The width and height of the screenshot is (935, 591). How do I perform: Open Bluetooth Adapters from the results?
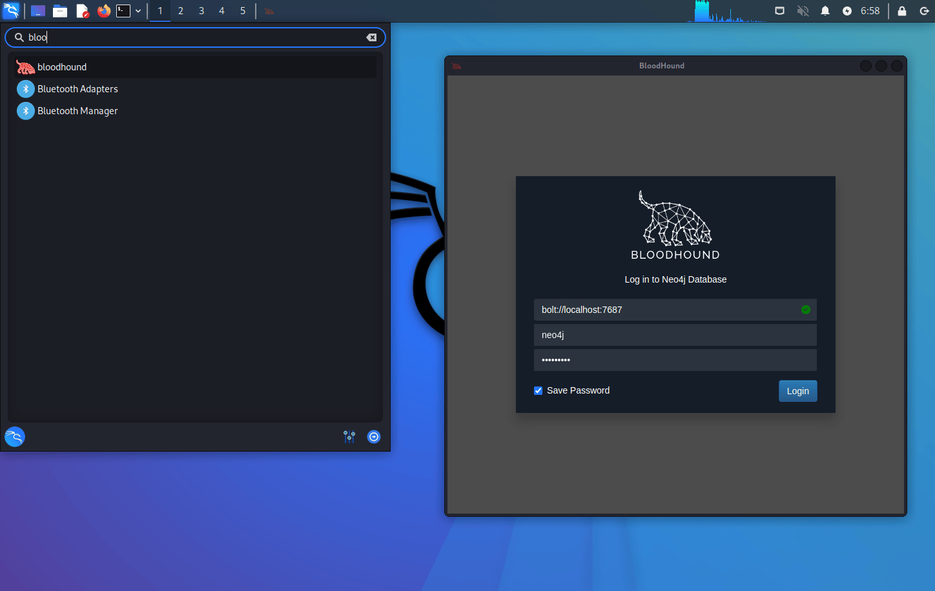77,89
